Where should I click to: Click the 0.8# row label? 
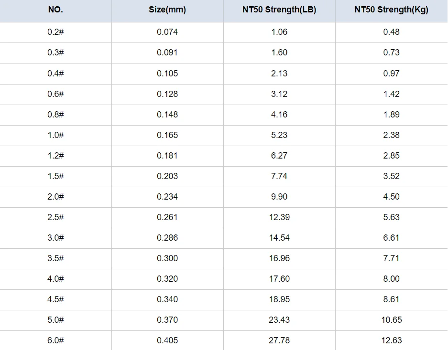(x=55, y=115)
